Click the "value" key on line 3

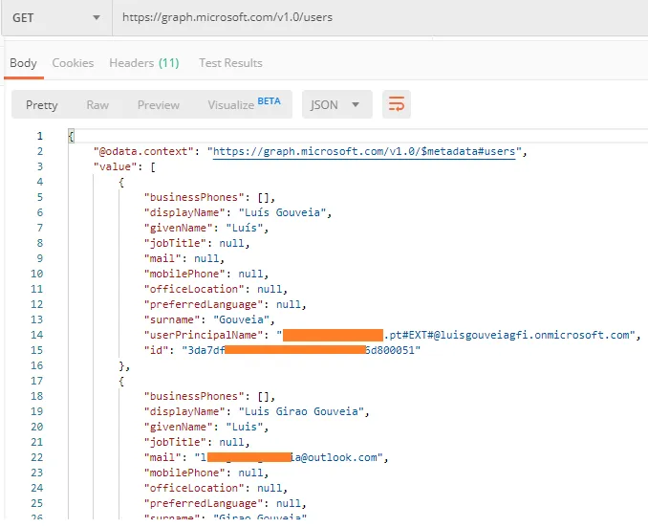[116, 166]
